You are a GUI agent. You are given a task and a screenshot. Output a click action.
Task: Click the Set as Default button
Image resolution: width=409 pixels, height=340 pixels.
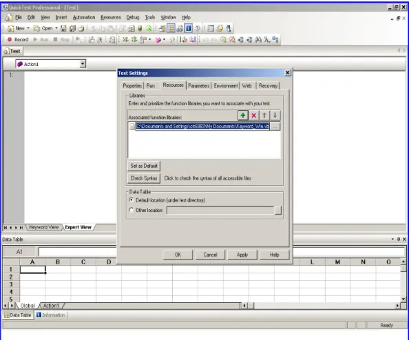click(144, 166)
